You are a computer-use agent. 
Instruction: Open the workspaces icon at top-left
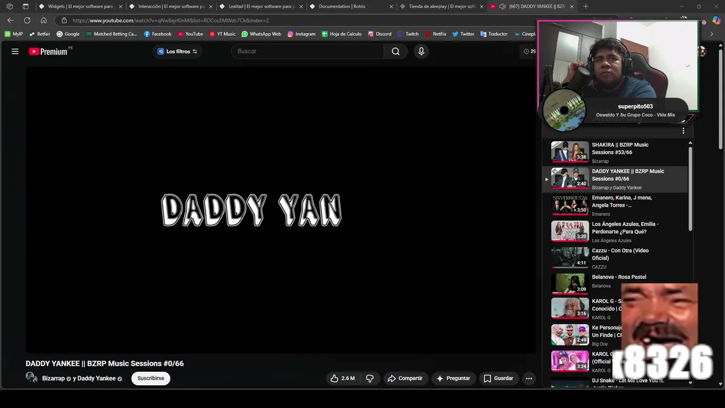coord(10,6)
